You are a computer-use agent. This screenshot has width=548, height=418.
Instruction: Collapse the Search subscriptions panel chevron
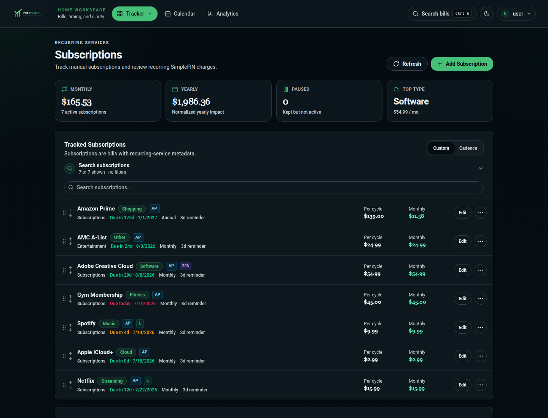pyautogui.click(x=481, y=168)
